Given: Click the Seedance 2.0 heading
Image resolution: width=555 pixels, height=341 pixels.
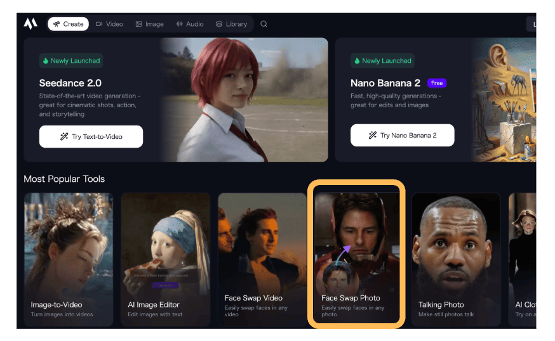Looking at the screenshot, I should [70, 83].
